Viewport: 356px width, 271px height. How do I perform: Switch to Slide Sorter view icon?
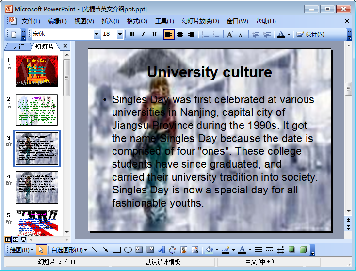(x=16, y=239)
